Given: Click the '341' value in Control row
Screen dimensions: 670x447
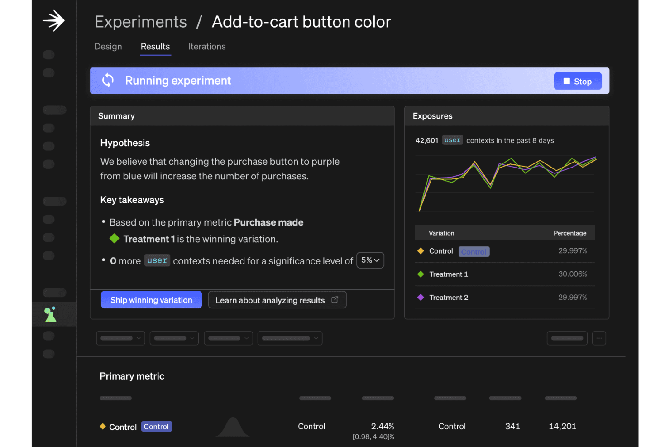Looking at the screenshot, I should pos(512,426).
